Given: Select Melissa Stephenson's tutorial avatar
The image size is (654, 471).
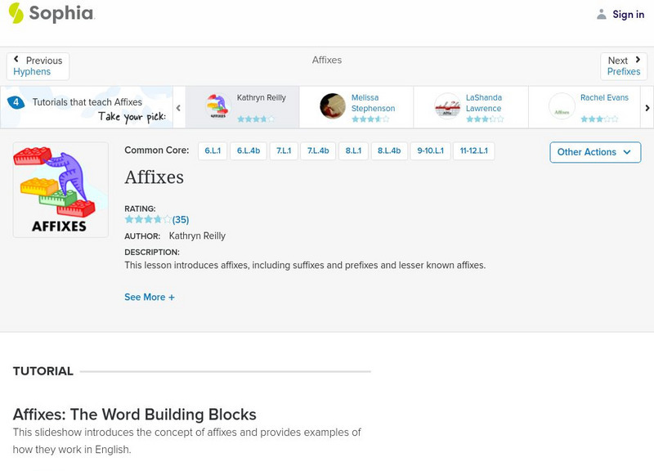Looking at the screenshot, I should [x=333, y=106].
